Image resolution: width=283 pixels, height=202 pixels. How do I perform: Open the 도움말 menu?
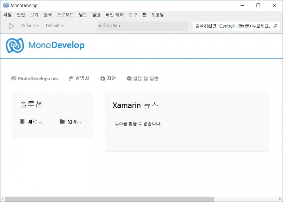pos(158,15)
